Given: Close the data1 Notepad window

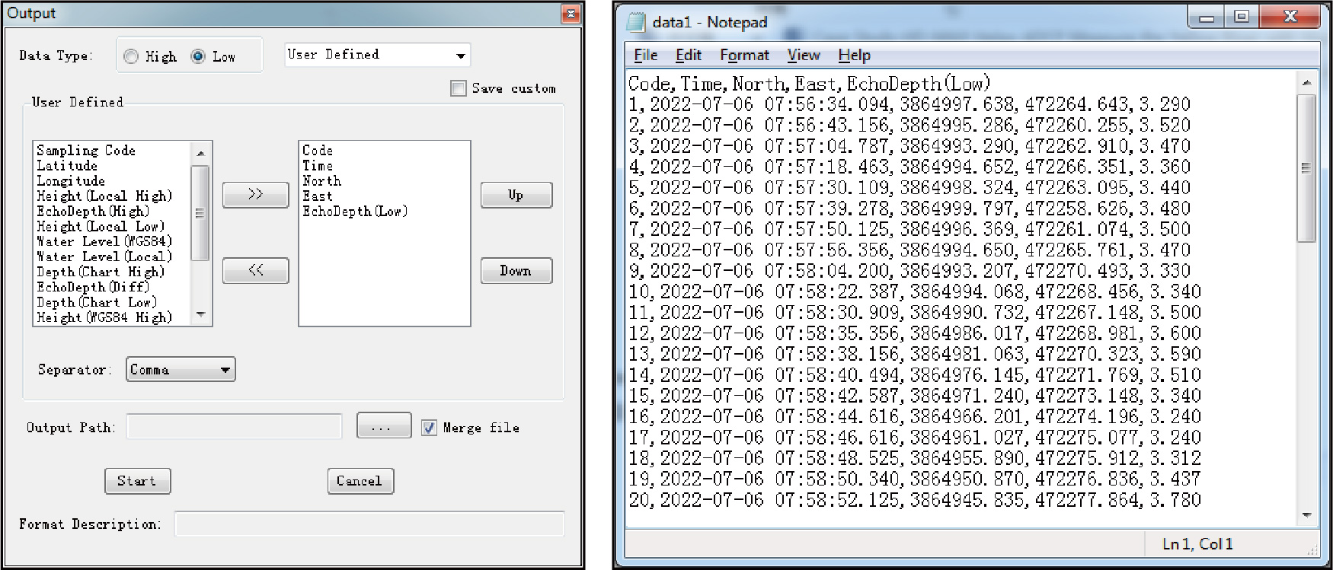Looking at the screenshot, I should [1290, 17].
